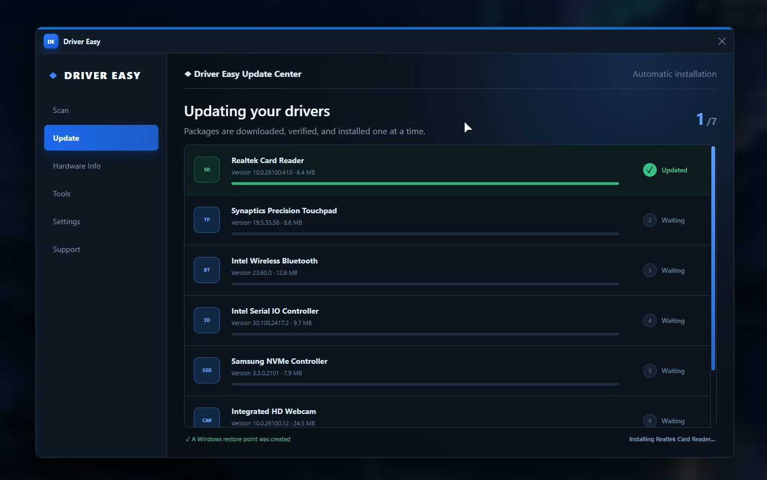
Task: Click the Realtek Card Reader progress bar
Action: coord(425,184)
